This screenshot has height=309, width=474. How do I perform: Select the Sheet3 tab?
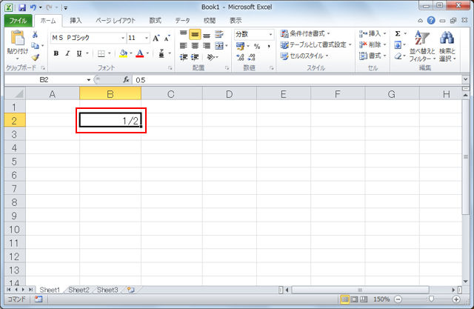(107, 290)
